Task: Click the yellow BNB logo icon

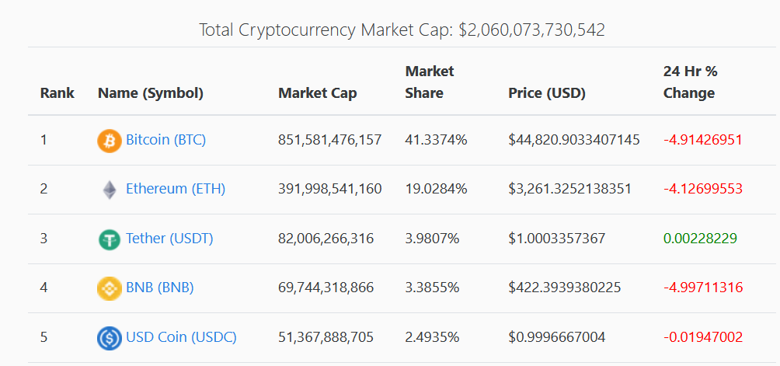Action: pos(109,288)
